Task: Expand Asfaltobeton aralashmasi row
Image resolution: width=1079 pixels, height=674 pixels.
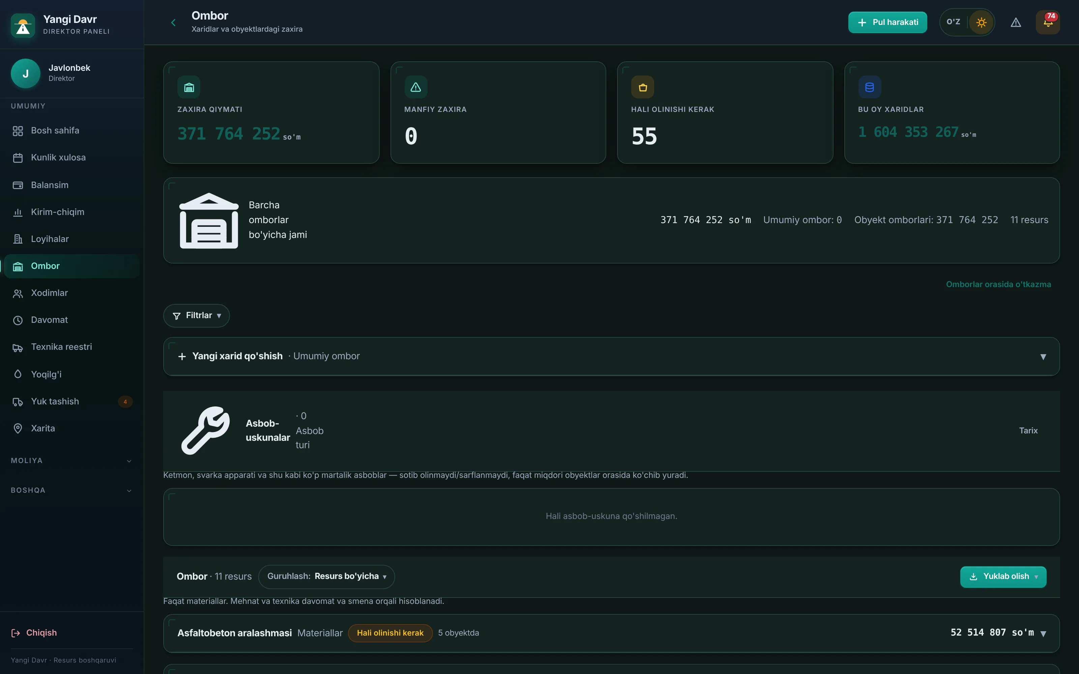Action: point(611,633)
